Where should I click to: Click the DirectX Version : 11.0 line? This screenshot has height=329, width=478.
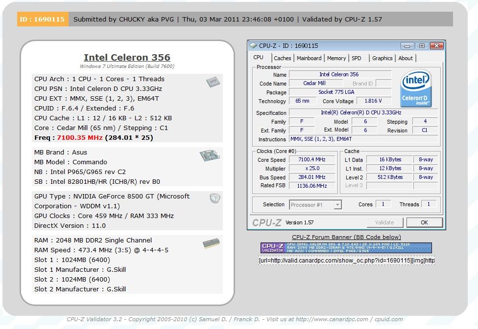(70, 226)
